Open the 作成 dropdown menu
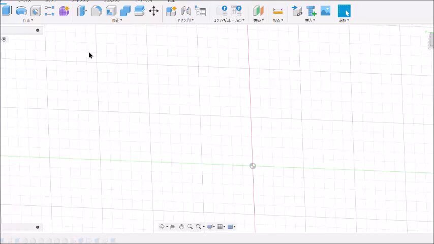 point(28,20)
